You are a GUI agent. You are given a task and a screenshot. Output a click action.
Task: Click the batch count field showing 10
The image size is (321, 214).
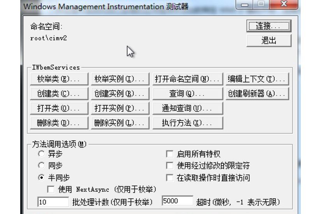pyautogui.click(x=53, y=202)
